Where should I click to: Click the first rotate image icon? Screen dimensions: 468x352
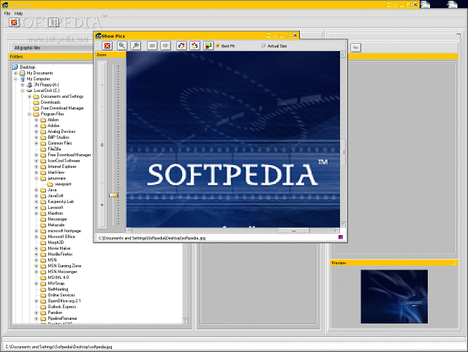pyautogui.click(x=181, y=45)
